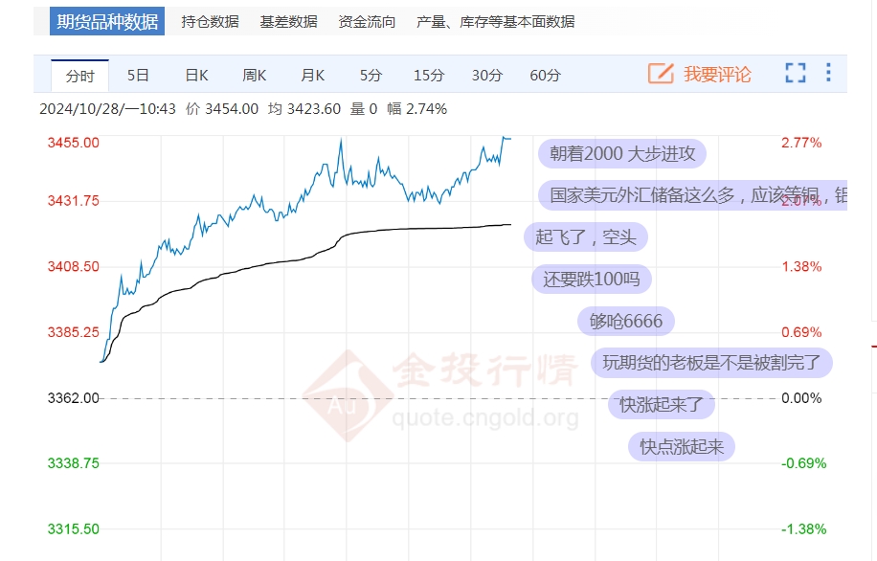Viewport: 877px width, 561px height.
Task: Click comment bubble 朝着2000 大步进攻
Action: [x=622, y=153]
